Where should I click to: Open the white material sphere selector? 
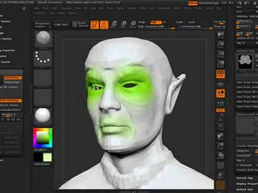pyautogui.click(x=43, y=116)
